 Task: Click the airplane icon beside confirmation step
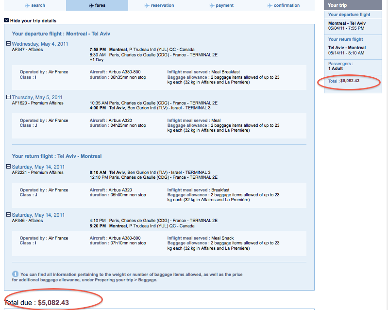tap(270, 5)
